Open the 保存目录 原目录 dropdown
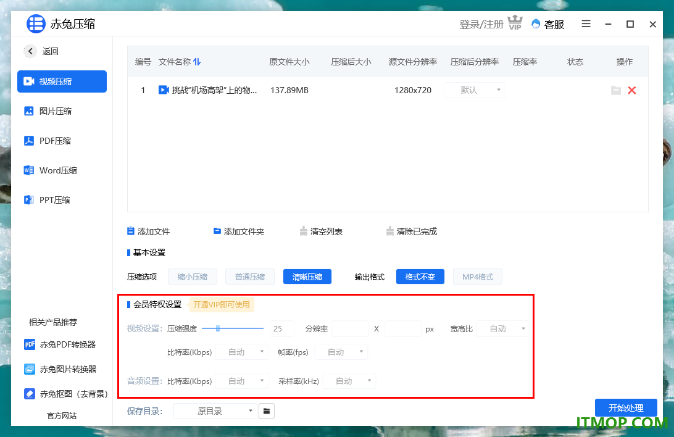This screenshot has width=674, height=437. tap(215, 411)
